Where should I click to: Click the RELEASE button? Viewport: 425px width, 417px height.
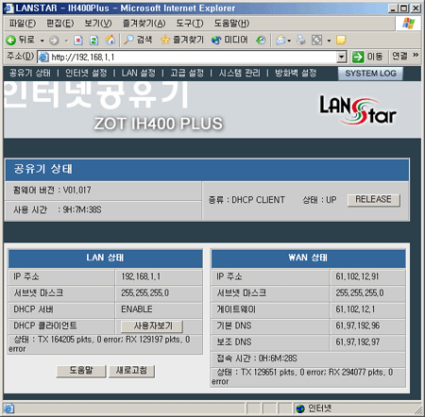(374, 200)
